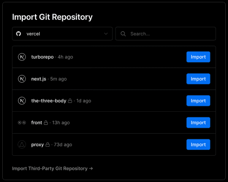This screenshot has width=228, height=182.
Task: Import the front repository
Action: (198, 123)
